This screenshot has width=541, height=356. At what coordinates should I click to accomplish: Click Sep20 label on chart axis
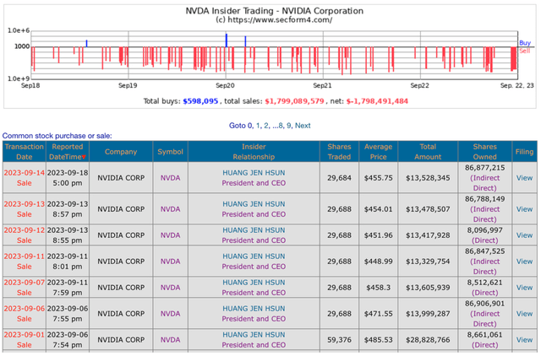(225, 86)
